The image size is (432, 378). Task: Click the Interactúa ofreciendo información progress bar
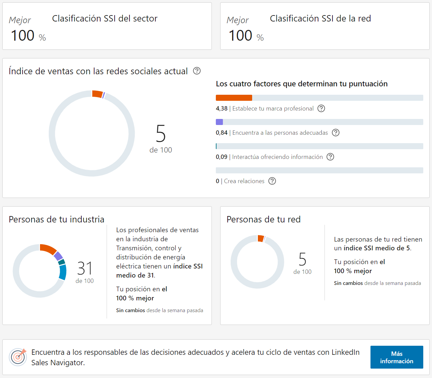coord(319,146)
